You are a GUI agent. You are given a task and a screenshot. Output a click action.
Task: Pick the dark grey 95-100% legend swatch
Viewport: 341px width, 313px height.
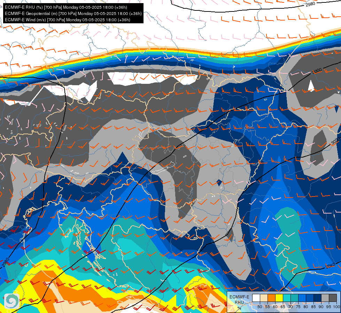point(333,298)
